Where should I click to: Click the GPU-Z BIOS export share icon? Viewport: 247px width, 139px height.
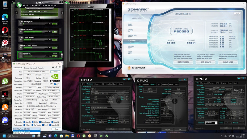click(51, 84)
